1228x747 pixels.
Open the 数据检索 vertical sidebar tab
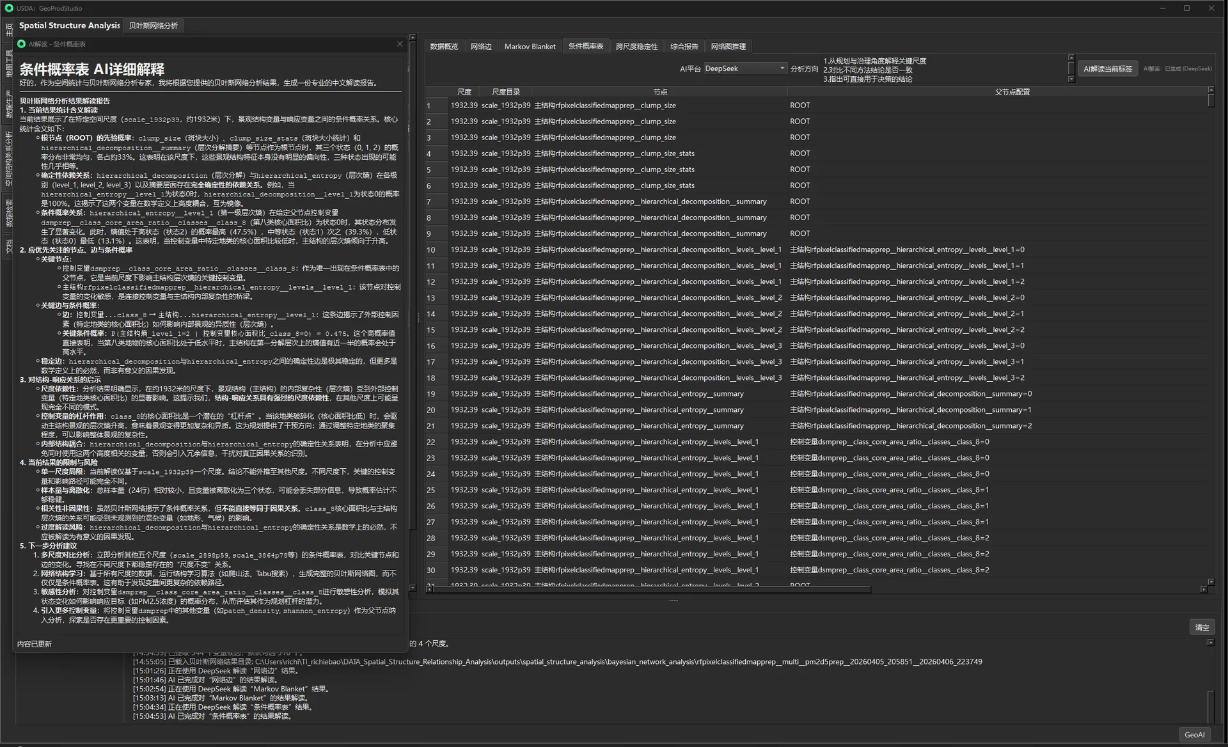click(9, 213)
